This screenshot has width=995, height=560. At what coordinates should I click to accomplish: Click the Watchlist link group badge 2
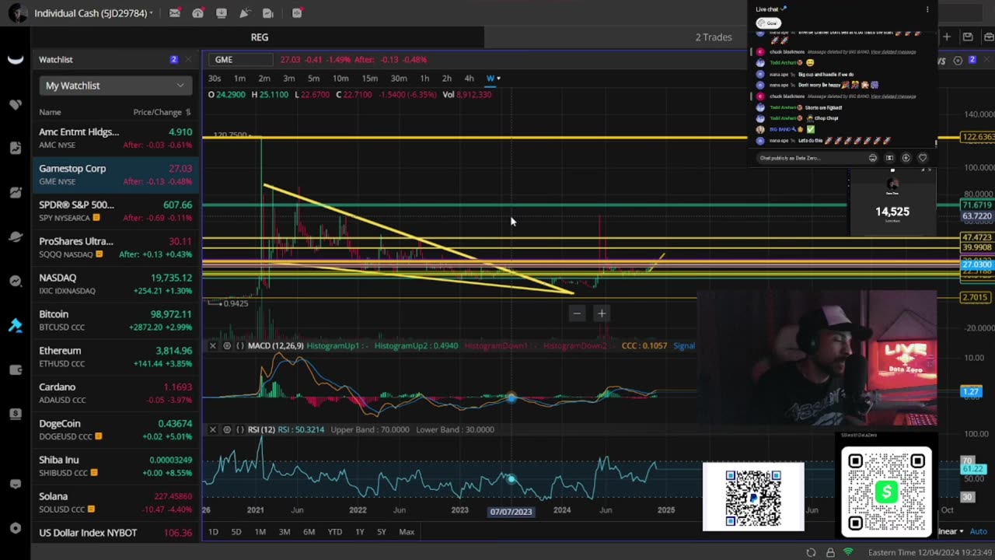[x=173, y=59]
